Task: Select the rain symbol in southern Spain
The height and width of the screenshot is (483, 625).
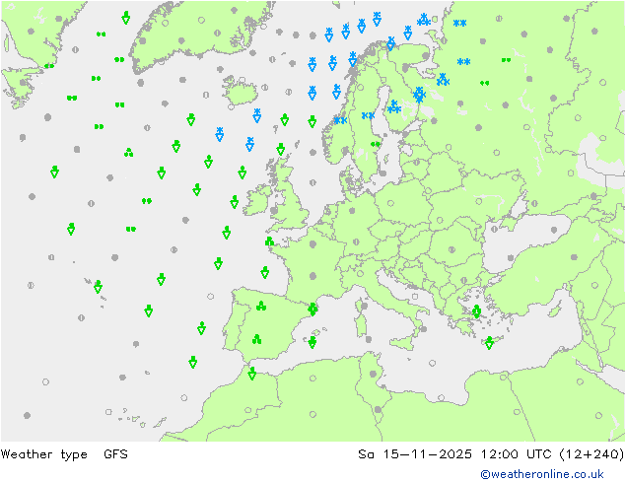Action: [256, 339]
